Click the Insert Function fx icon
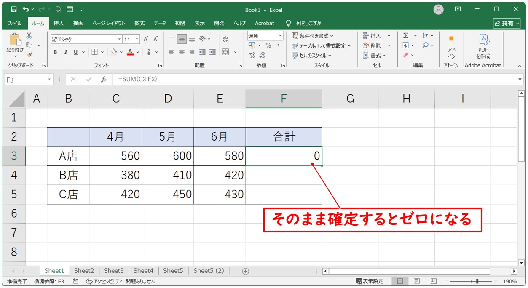The image size is (528, 288). click(104, 79)
